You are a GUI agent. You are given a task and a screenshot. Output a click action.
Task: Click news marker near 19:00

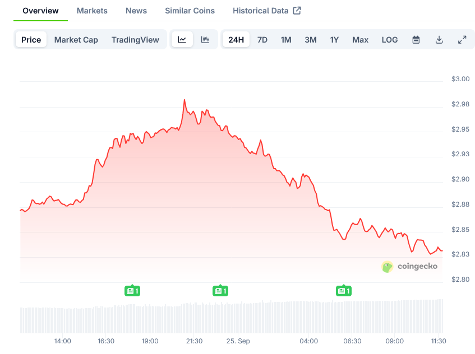point(132,291)
